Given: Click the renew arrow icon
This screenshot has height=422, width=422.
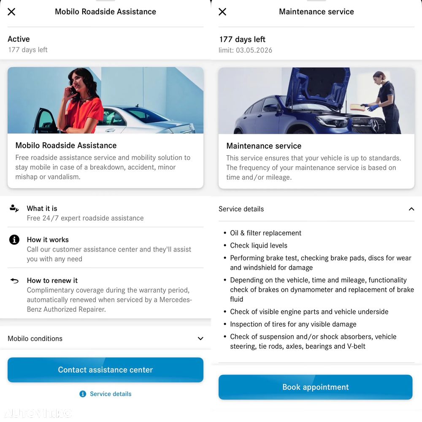Looking at the screenshot, I should tap(14, 281).
